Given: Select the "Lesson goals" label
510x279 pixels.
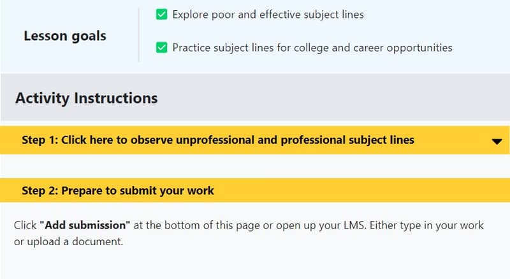Looking at the screenshot, I should (x=65, y=36).
